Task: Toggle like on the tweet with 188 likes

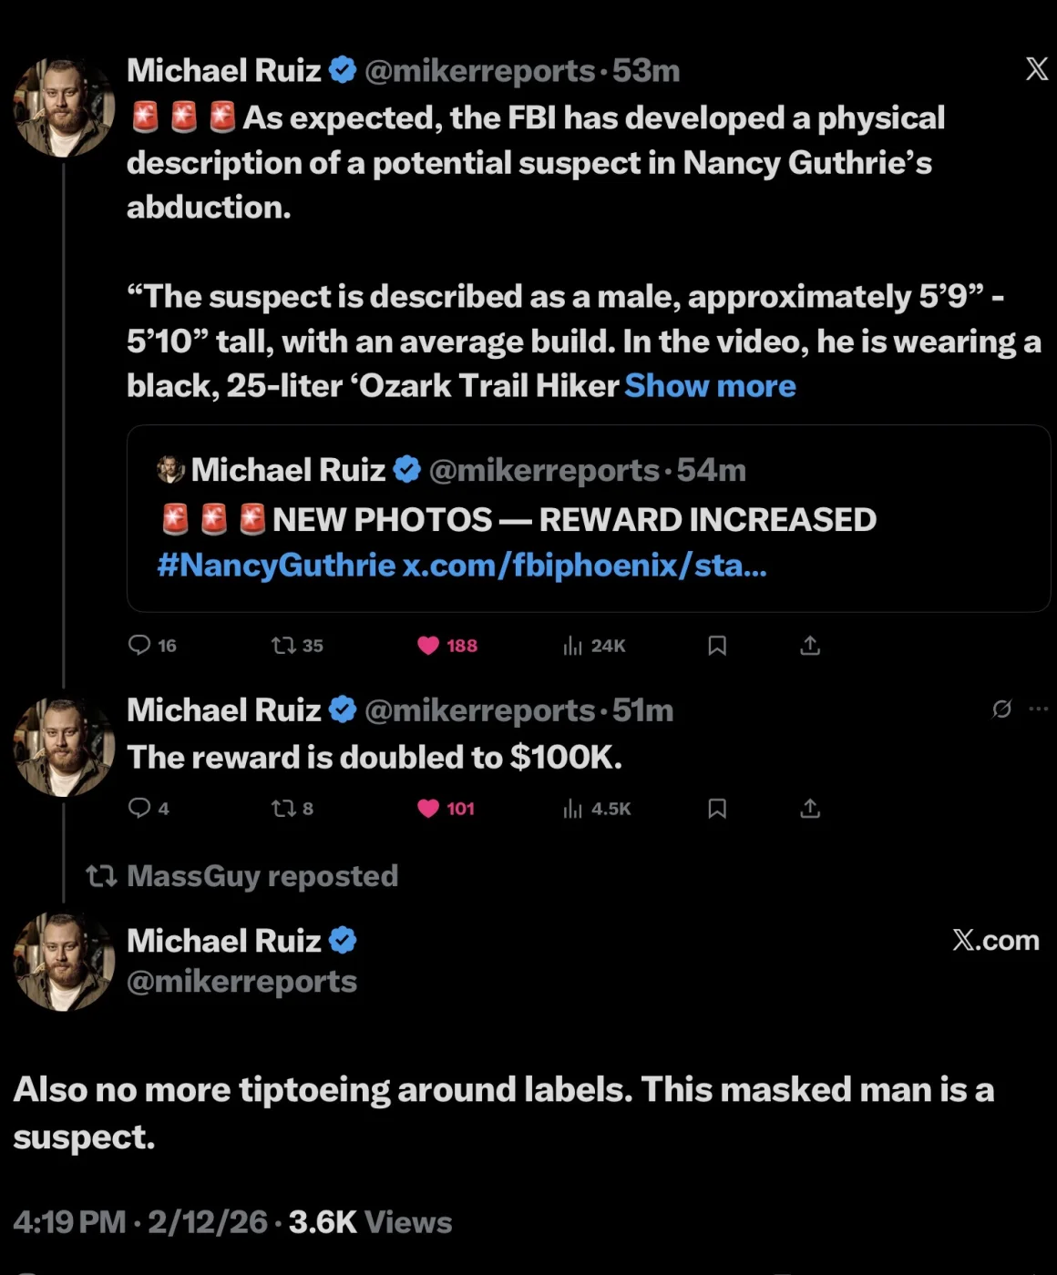Action: tap(428, 646)
